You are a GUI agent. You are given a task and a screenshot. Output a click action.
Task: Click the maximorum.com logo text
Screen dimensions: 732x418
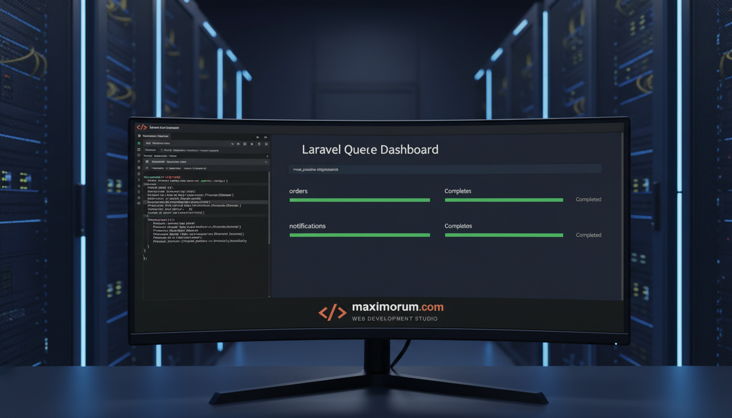[398, 308]
